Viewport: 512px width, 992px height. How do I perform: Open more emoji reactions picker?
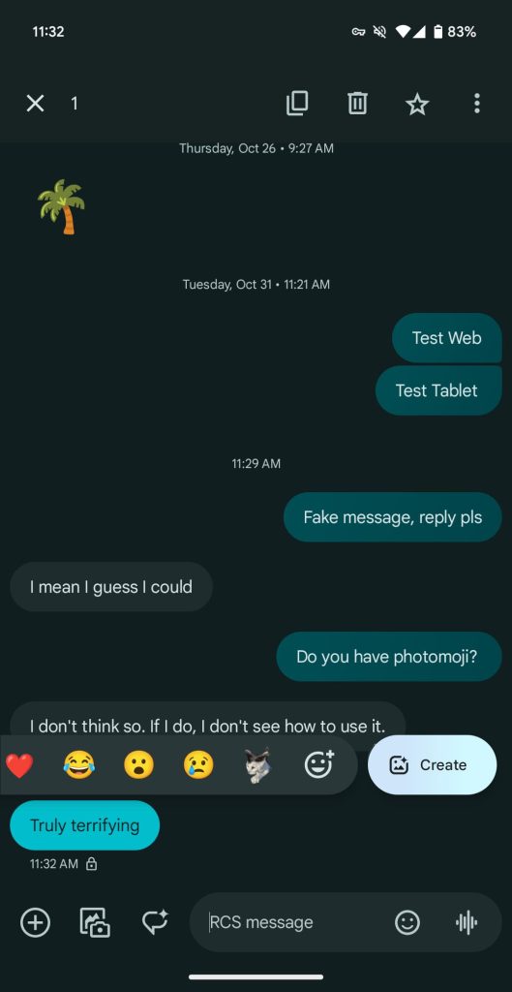(x=319, y=764)
